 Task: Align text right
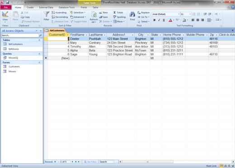pos(202,20)
